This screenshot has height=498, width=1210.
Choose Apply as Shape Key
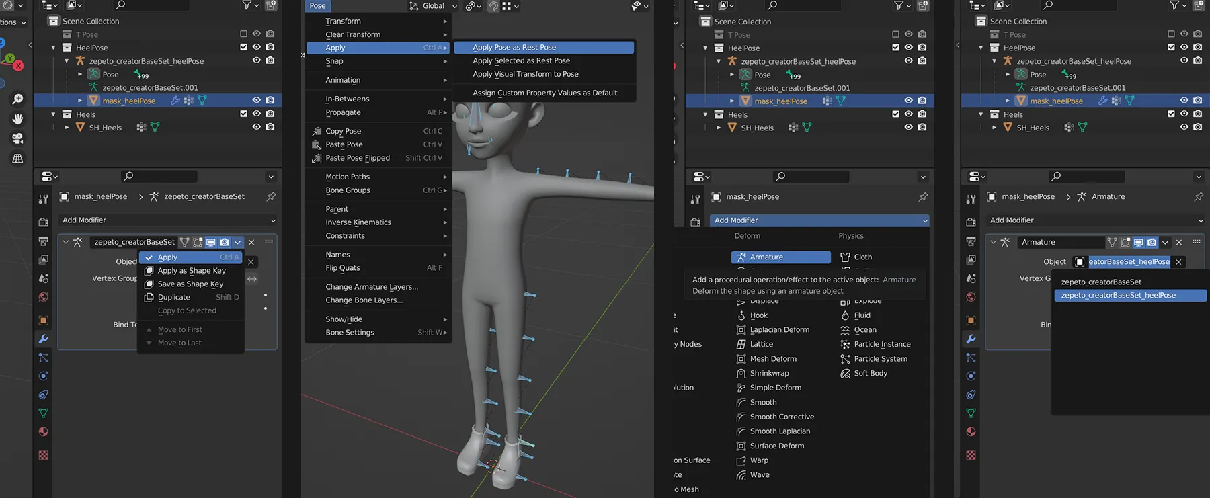191,271
